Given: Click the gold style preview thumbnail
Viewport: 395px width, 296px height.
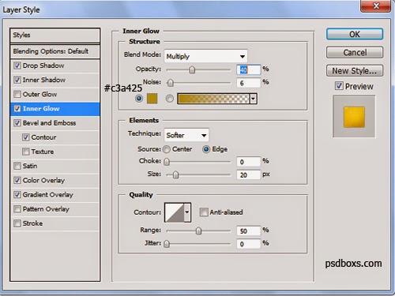Looking at the screenshot, I should [354, 117].
